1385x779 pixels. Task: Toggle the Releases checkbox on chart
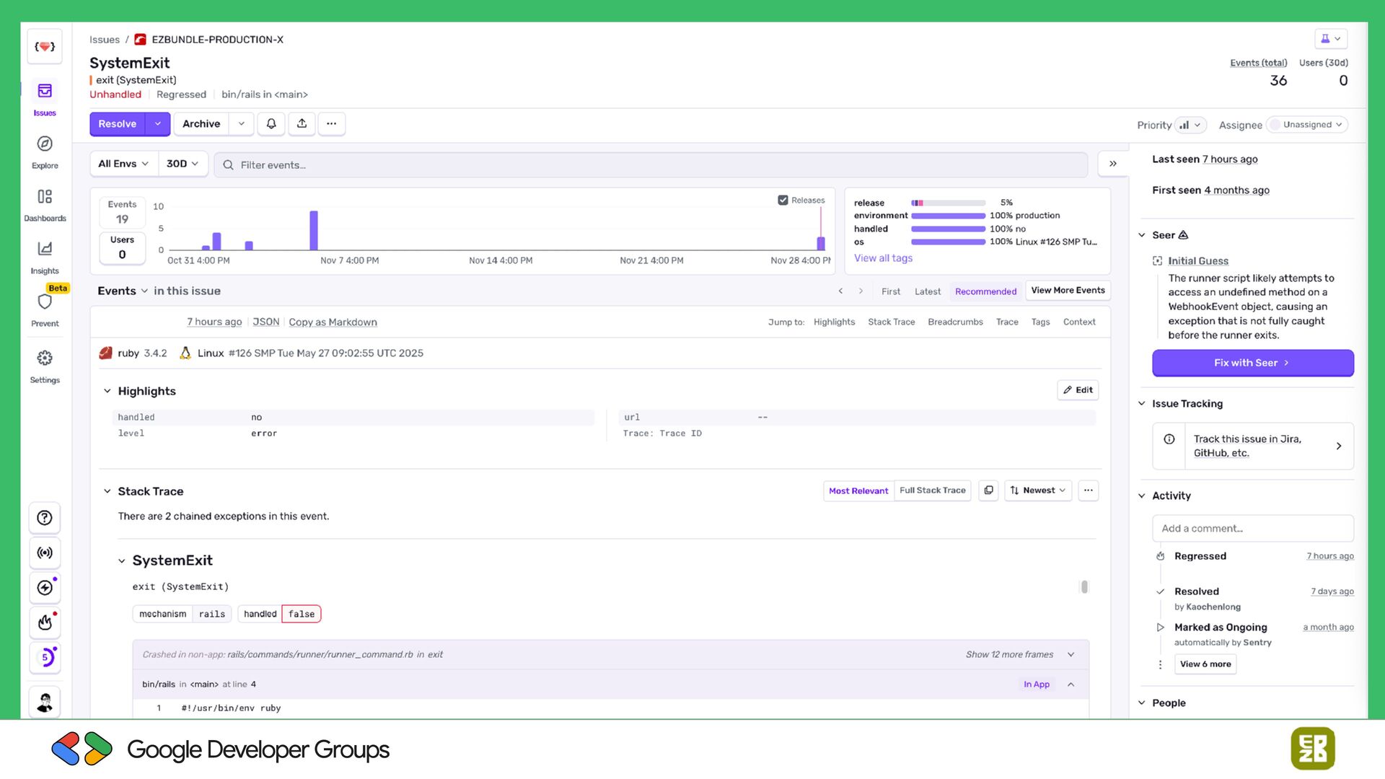[783, 201]
